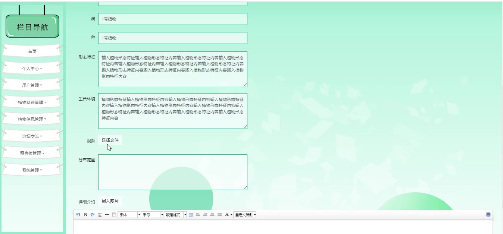Insert a horizontal line
Image resolution: width=503 pixels, height=234 pixels.
pos(107,215)
